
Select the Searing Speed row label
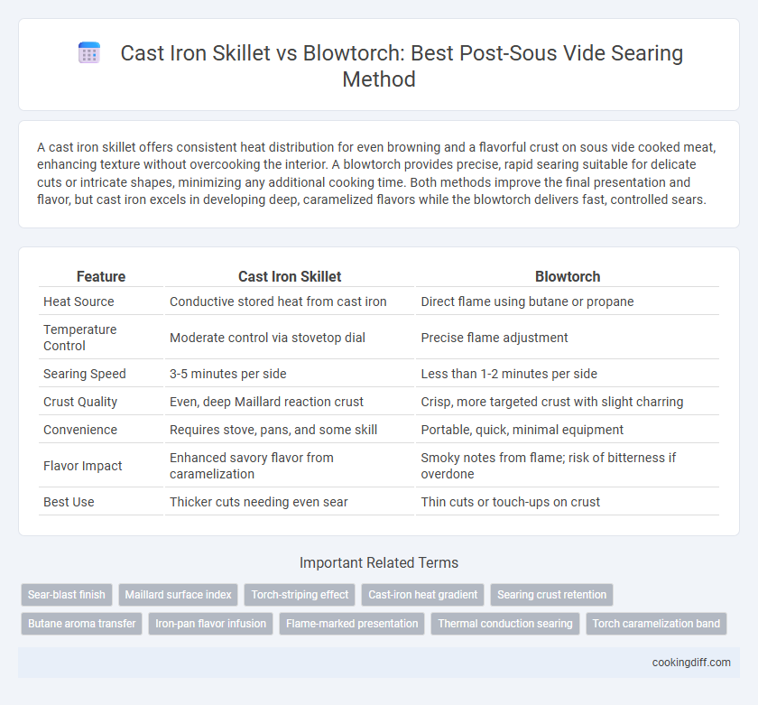click(x=85, y=374)
